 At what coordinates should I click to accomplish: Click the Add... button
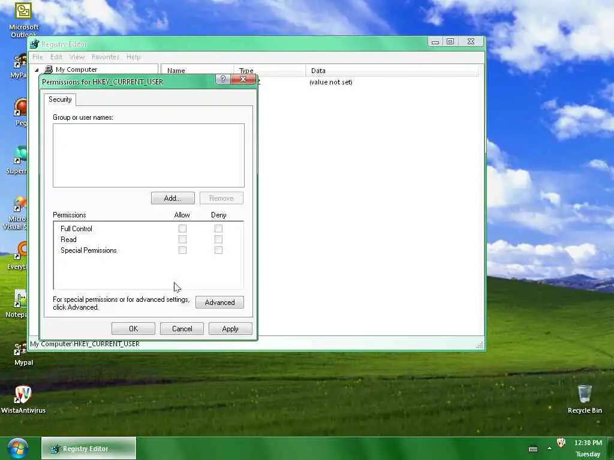pos(173,198)
